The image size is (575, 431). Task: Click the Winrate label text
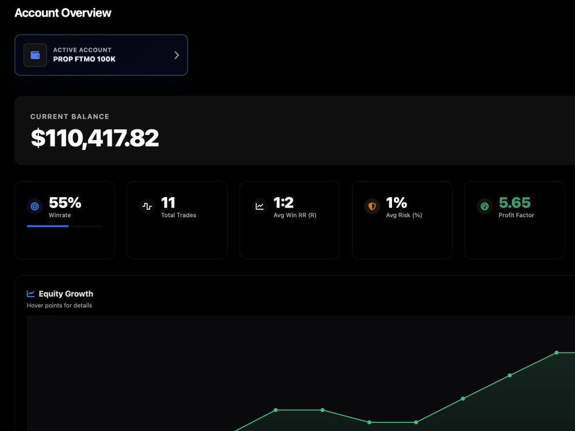60,215
